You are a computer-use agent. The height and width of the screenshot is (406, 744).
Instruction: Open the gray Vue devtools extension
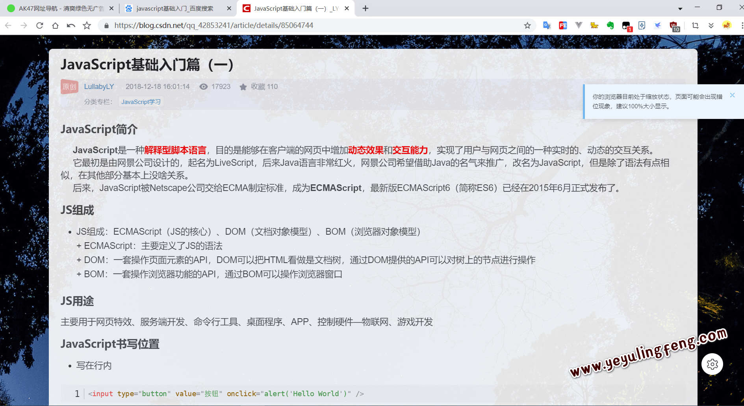[x=579, y=26]
